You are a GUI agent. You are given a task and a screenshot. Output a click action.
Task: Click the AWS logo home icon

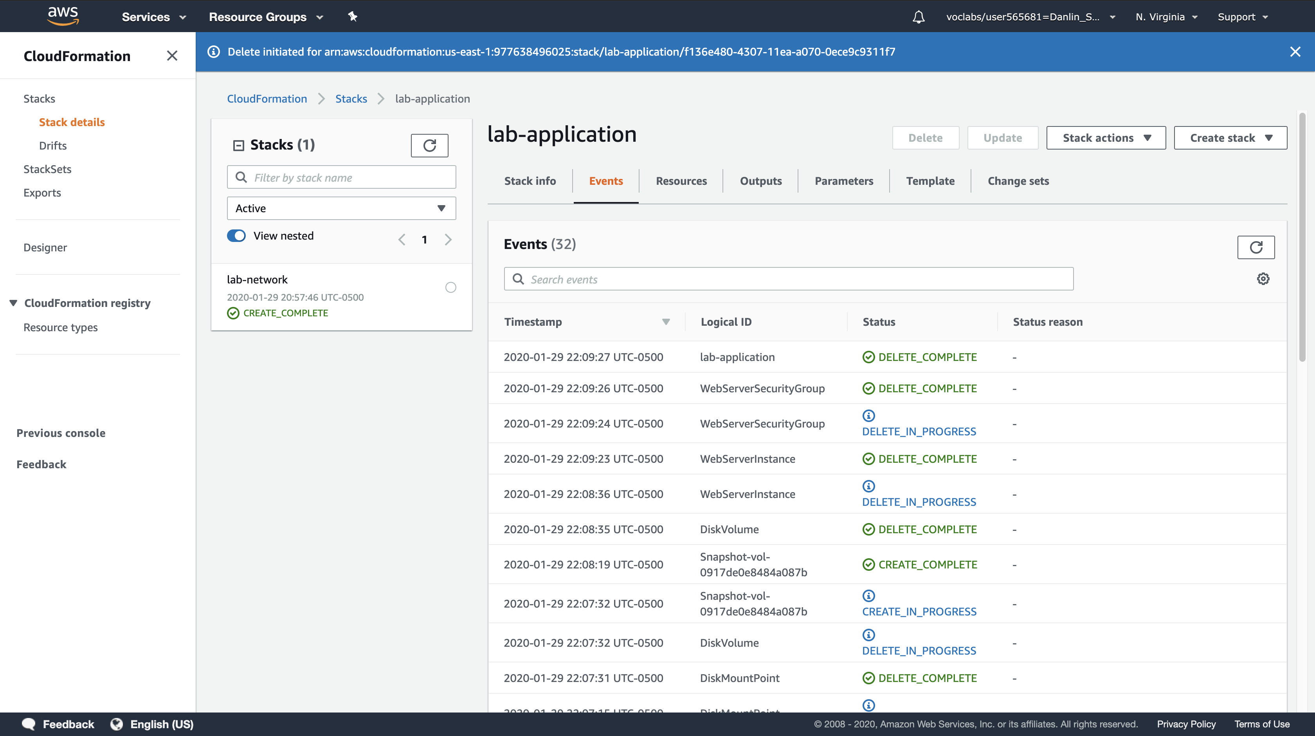[63, 16]
